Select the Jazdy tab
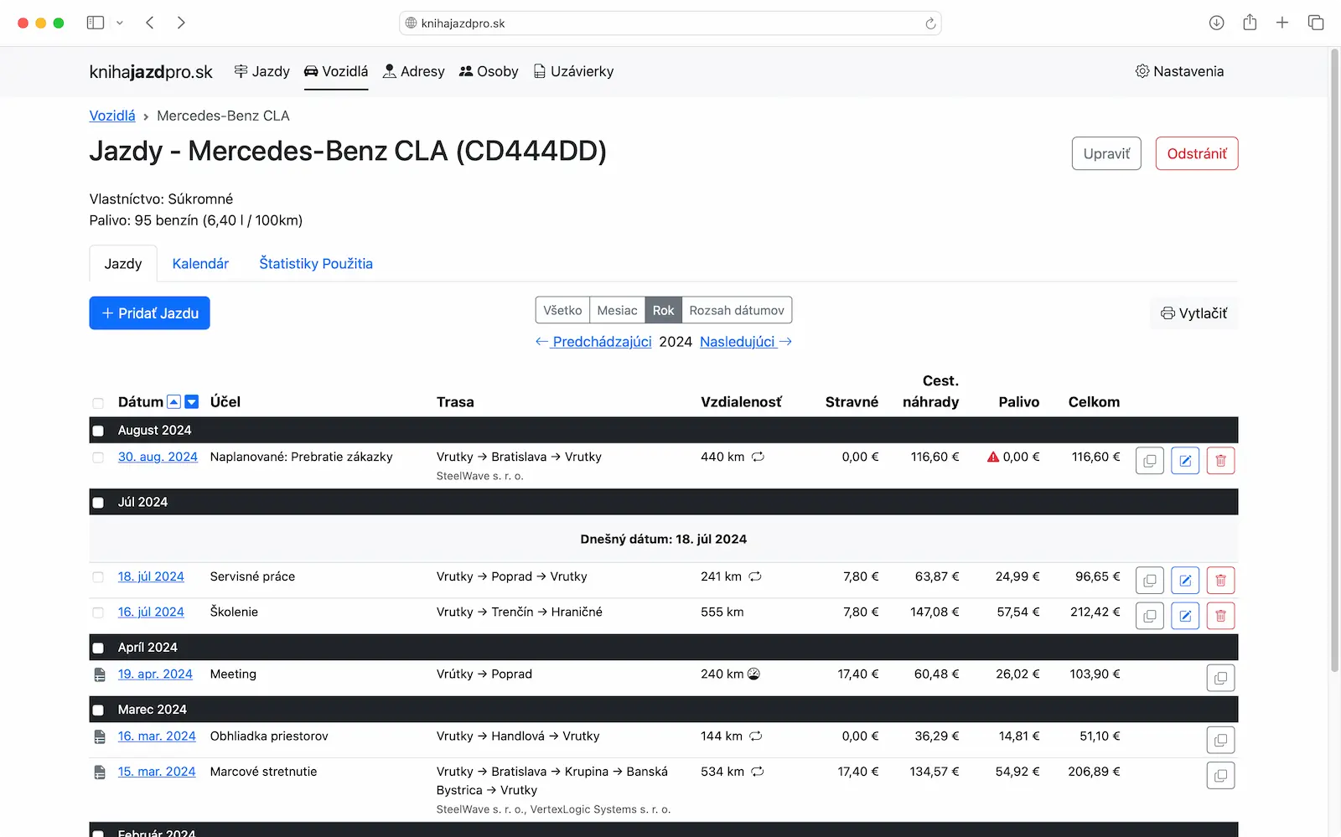The height and width of the screenshot is (837, 1341). [123, 263]
